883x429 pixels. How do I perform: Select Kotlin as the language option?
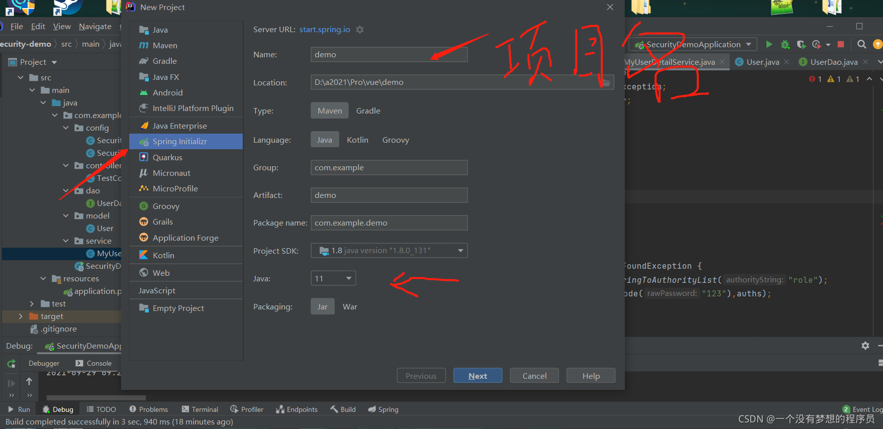tap(357, 140)
